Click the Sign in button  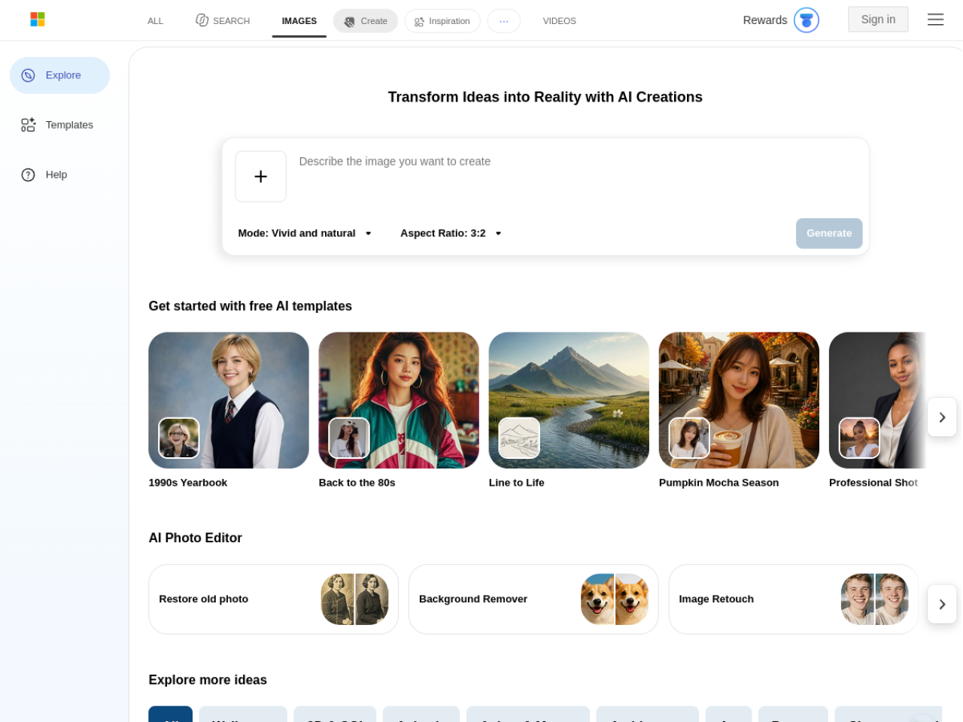point(878,20)
